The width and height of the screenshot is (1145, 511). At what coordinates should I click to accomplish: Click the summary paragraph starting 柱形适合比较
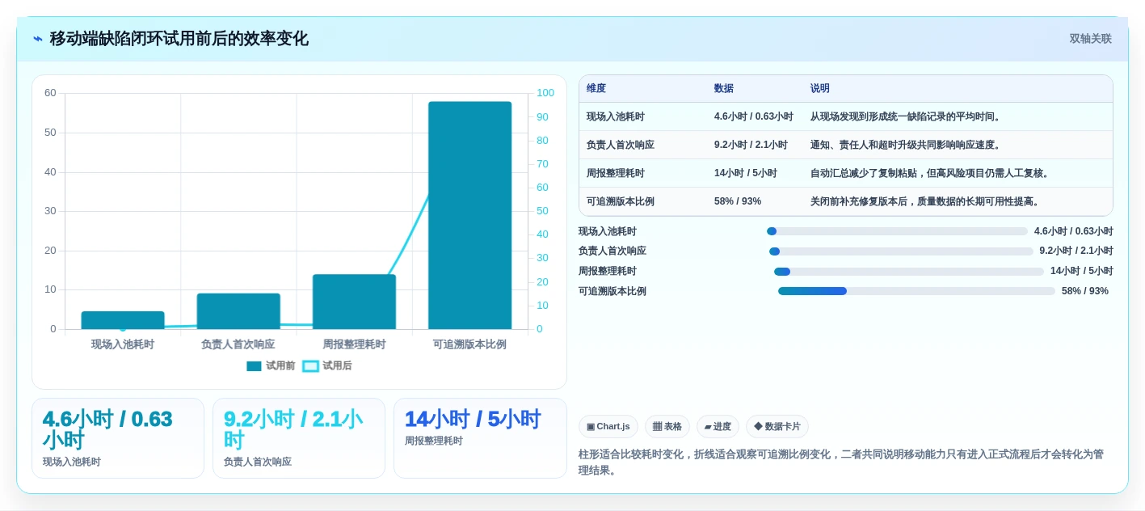point(841,462)
